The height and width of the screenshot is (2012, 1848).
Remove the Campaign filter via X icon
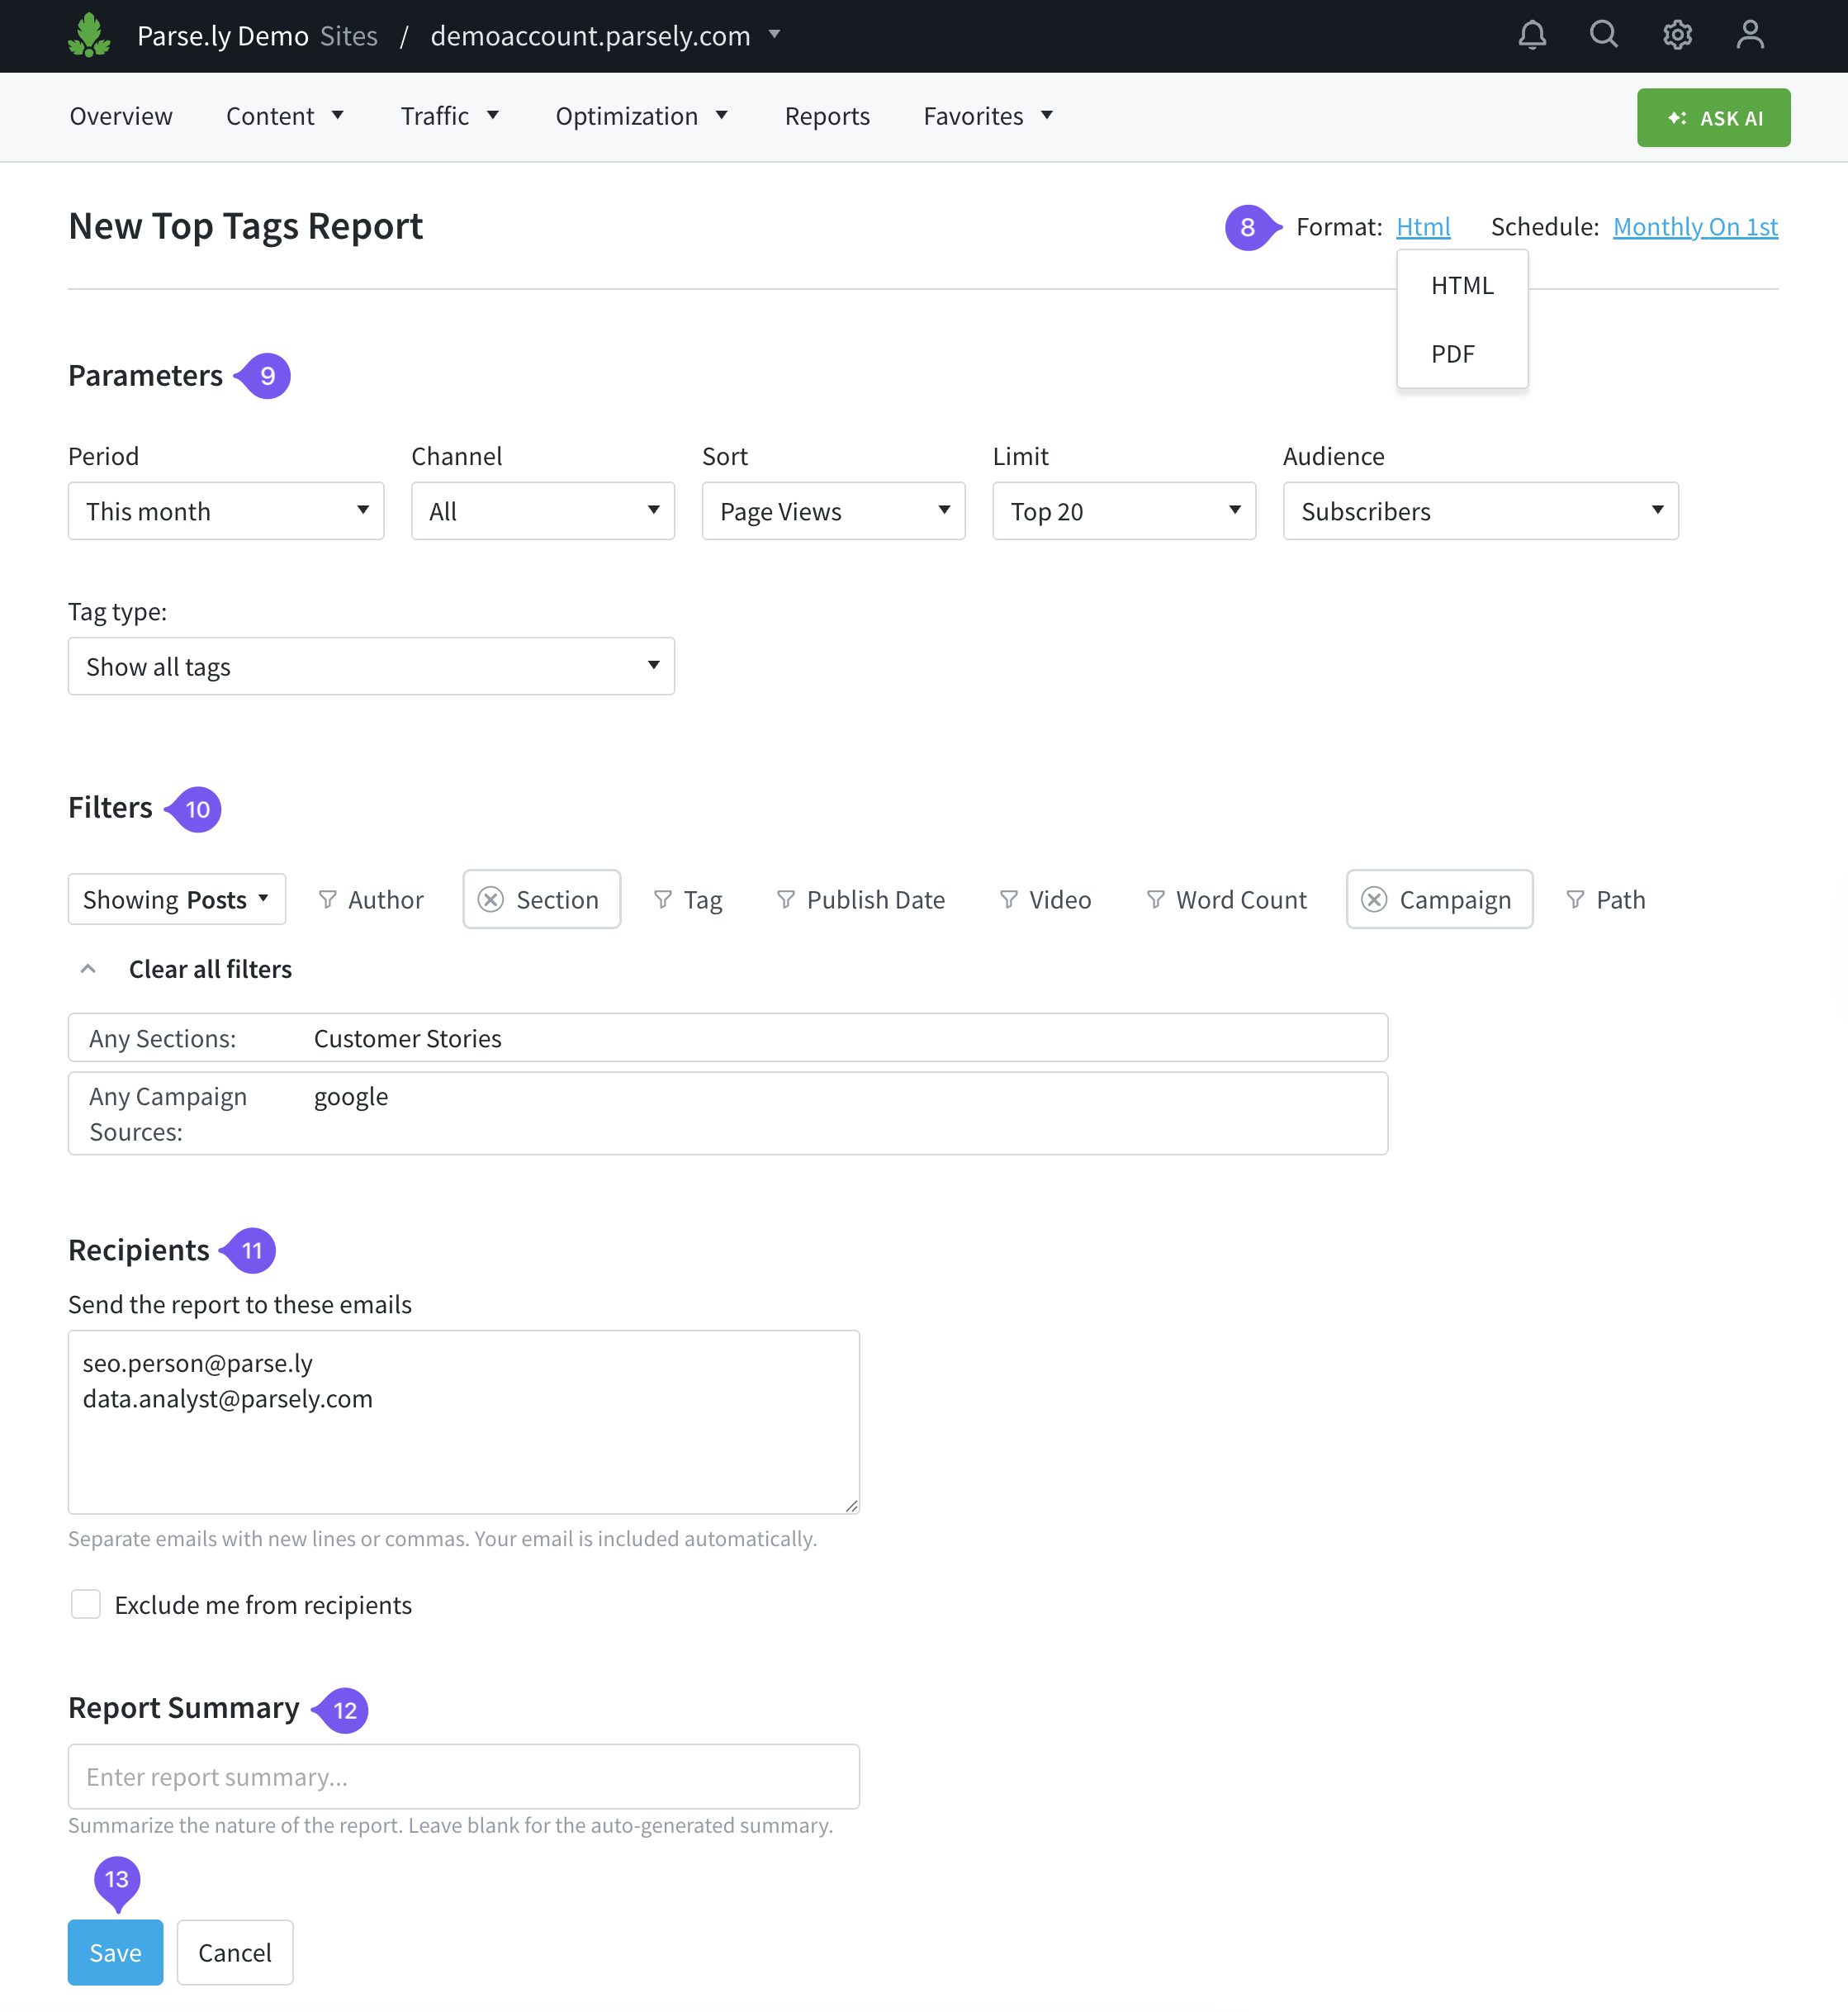pos(1374,900)
